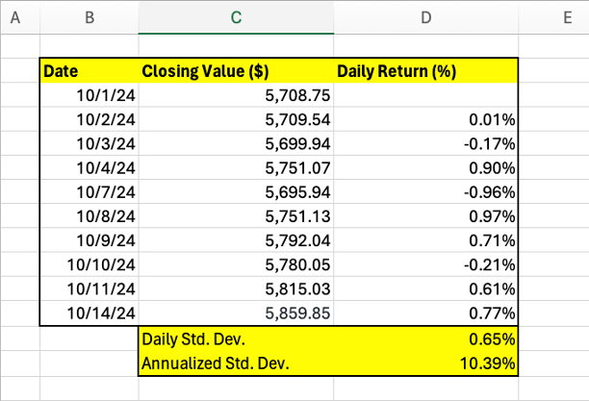Select the Daily Return (%) header cell

point(426,70)
